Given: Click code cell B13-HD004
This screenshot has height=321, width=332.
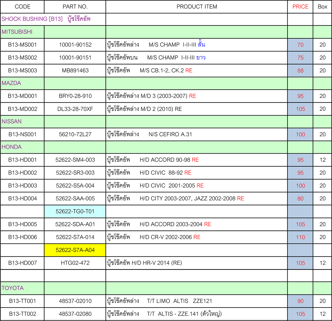Looking at the screenshot, I should (x=22, y=198).
